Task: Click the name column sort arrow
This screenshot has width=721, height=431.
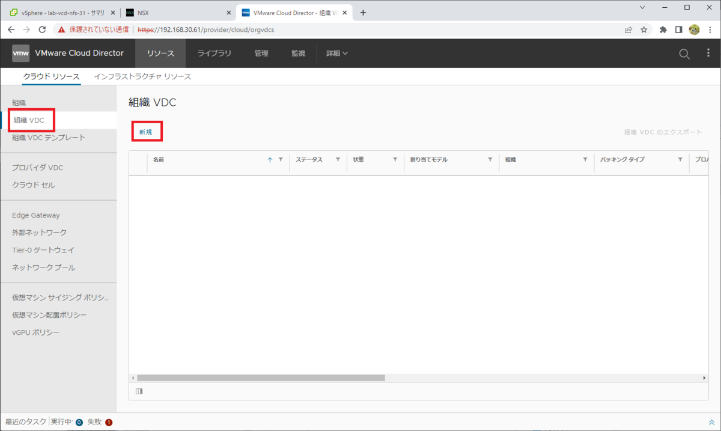Action: coord(270,160)
